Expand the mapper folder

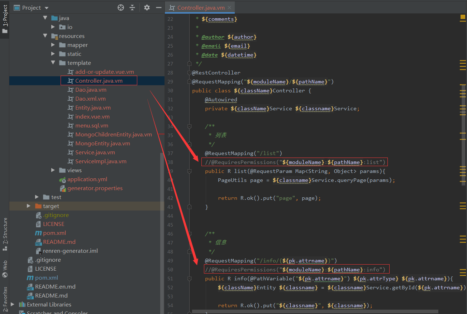click(53, 45)
